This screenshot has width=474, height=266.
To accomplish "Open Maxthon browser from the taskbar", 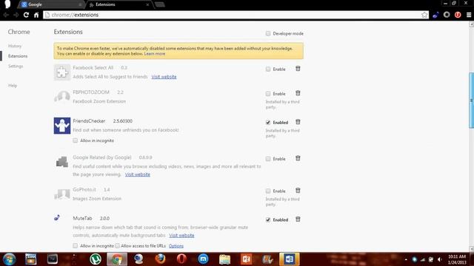I will tap(203, 259).
